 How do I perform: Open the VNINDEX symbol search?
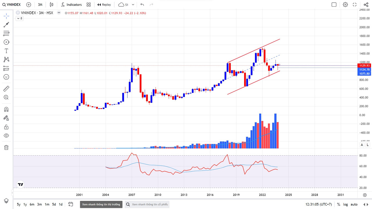(x=12, y=5)
